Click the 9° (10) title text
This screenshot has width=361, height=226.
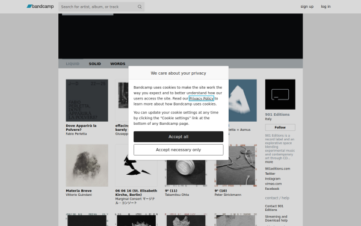221,190
